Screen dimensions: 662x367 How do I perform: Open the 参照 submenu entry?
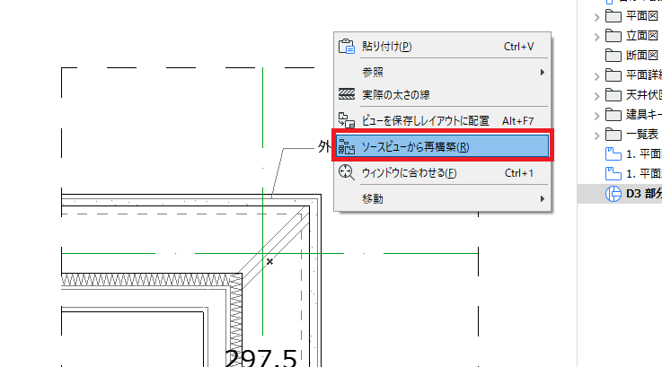[x=442, y=72]
